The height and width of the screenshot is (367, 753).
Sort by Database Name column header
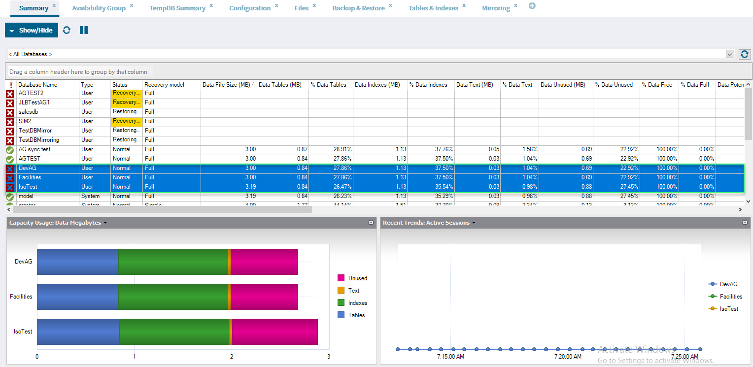click(x=37, y=85)
